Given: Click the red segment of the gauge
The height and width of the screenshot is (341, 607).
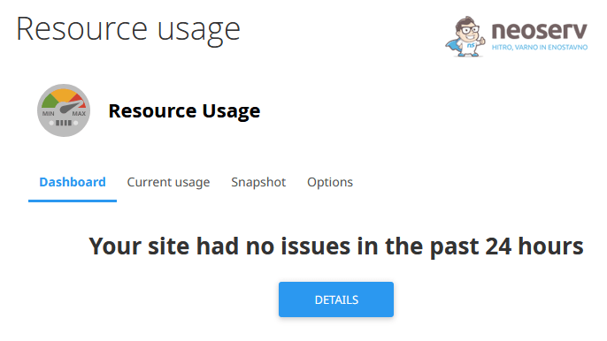Looking at the screenshot, I should (x=78, y=100).
